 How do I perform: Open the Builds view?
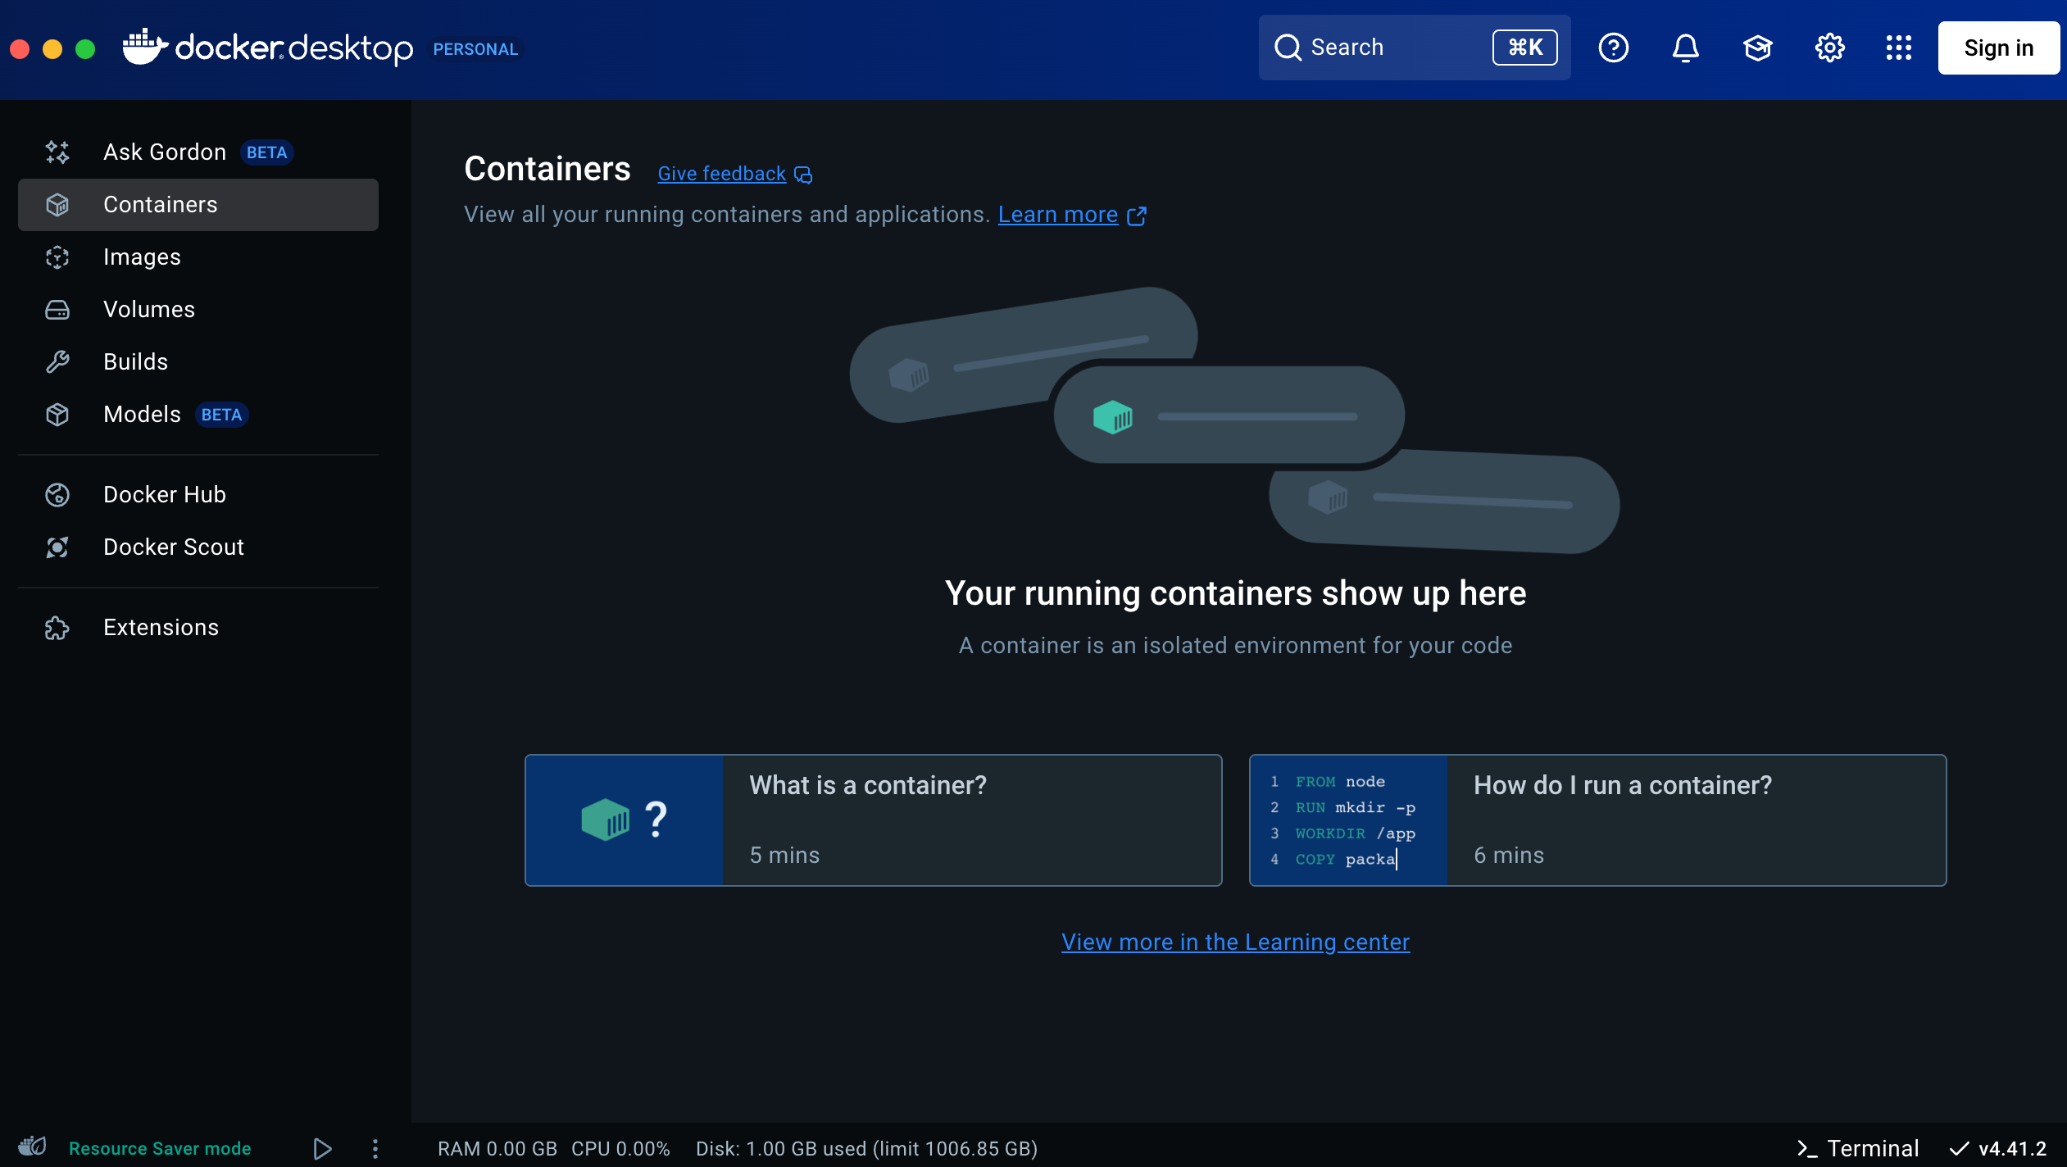pyautogui.click(x=135, y=362)
